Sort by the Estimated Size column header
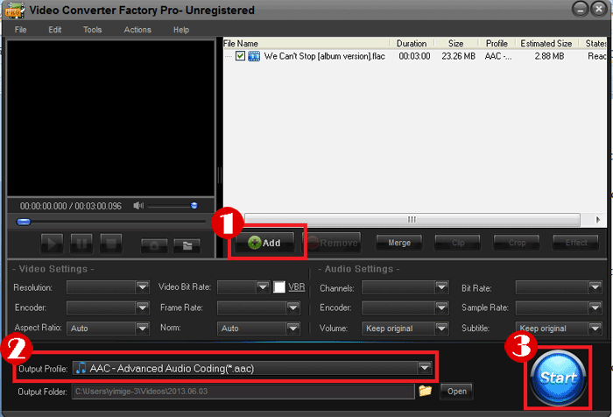The image size is (613, 417). [546, 44]
